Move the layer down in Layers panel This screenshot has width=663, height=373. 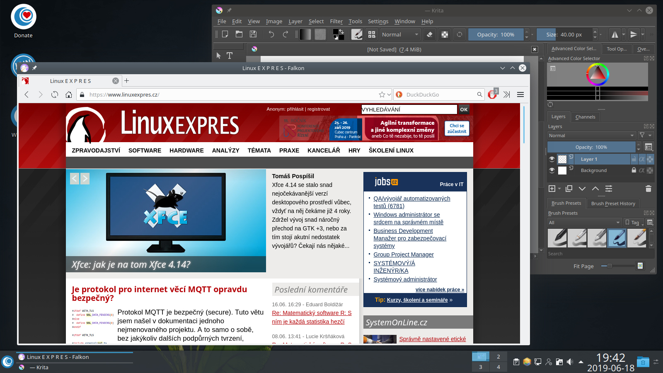[582, 189]
